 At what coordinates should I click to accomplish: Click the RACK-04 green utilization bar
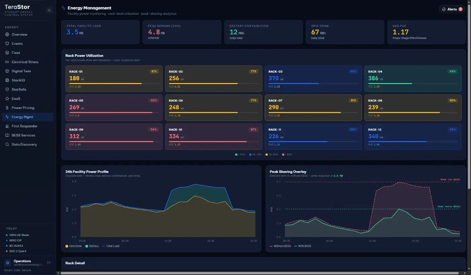click(x=413, y=83)
